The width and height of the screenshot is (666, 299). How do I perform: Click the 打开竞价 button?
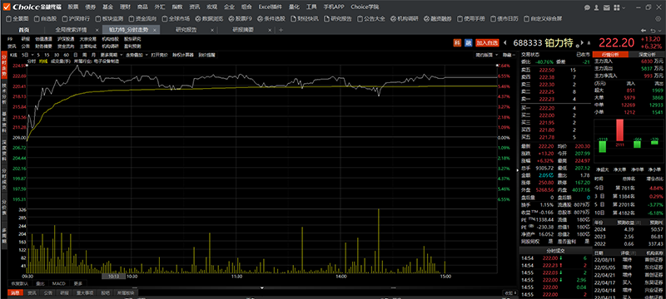tap(160, 55)
